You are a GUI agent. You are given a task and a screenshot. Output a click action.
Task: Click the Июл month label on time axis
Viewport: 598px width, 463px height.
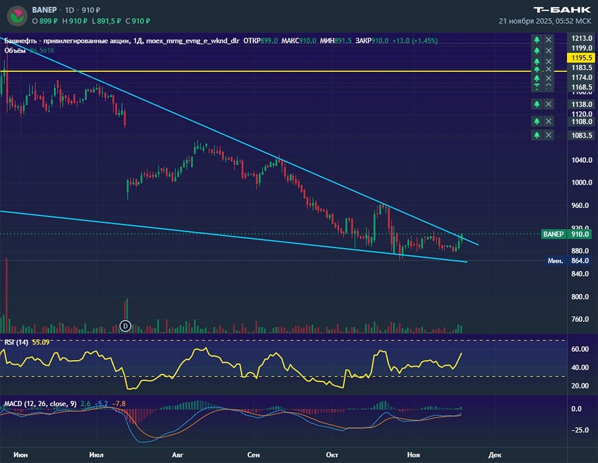tap(96, 455)
